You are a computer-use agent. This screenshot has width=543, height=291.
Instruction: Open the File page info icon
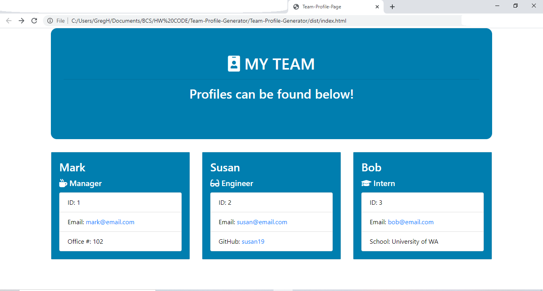coord(50,21)
